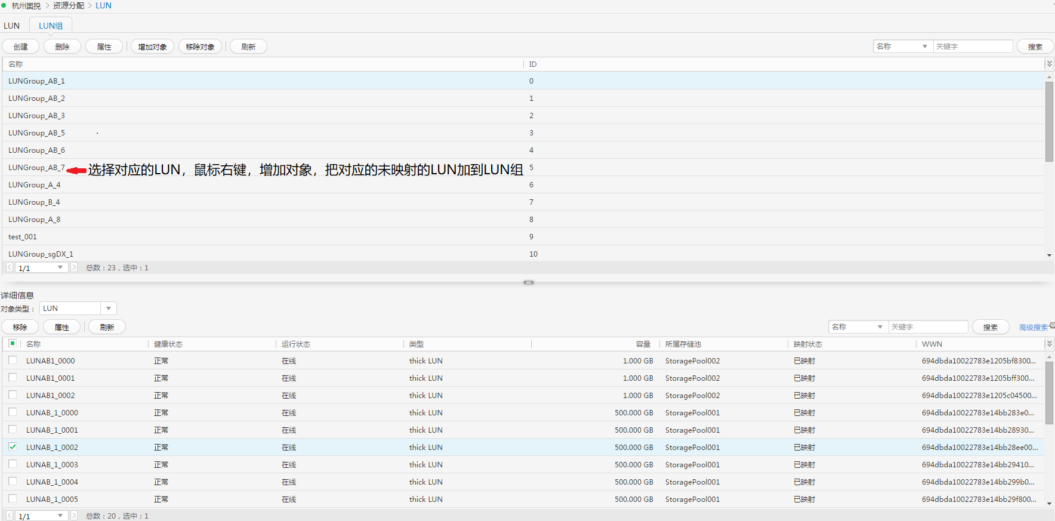
Task: Sort LUN groups by ID column header
Action: click(x=532, y=64)
